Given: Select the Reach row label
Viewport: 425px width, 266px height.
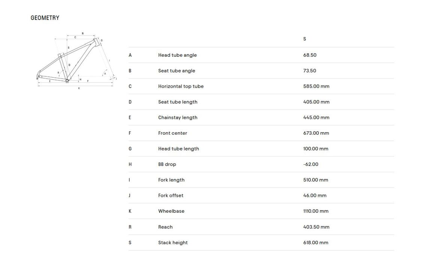Looking at the screenshot, I should click(x=165, y=227).
